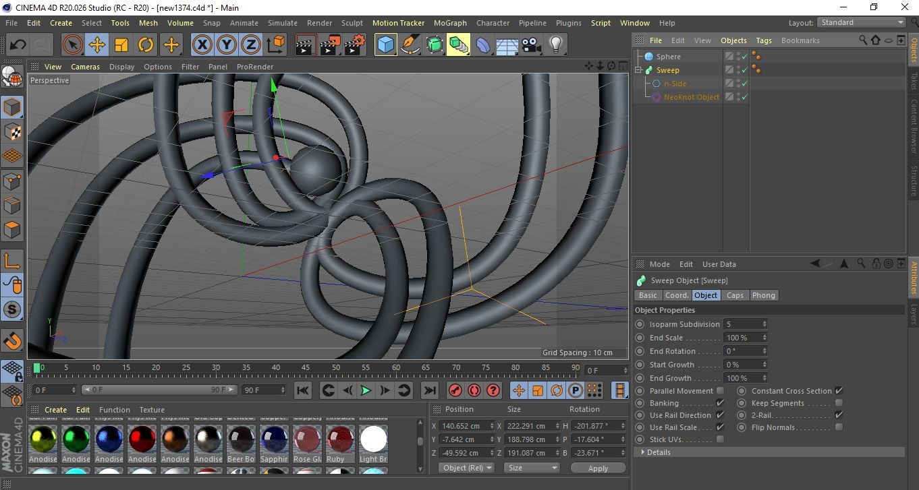The width and height of the screenshot is (919, 490).
Task: Open Object (Rel) coordinate dropdown
Action: 466,468
